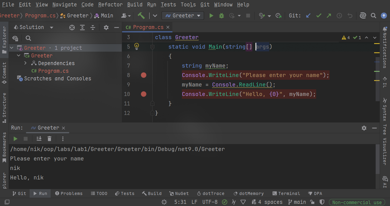This screenshot has width=390, height=206.
Task: Expand the Dependencies tree node
Action: pos(26,63)
